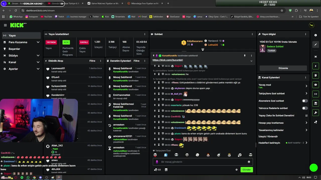The width and height of the screenshot is (321, 180).
Task: Click the Düzenle button
Action: tap(283, 68)
